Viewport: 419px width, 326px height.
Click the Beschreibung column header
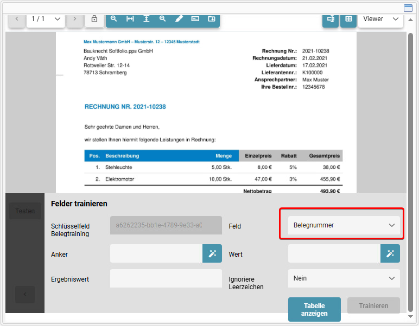tap(122, 156)
